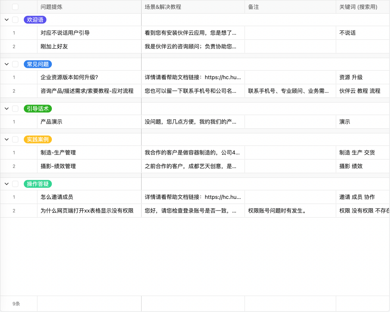
Task: Check the select-all checkbox in the header row
Action: pos(15,6)
